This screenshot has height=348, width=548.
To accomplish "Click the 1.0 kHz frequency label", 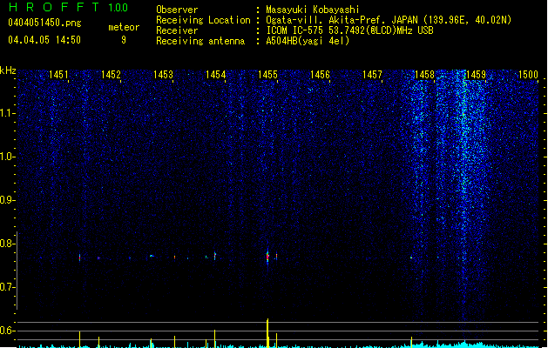I will coord(7,157).
